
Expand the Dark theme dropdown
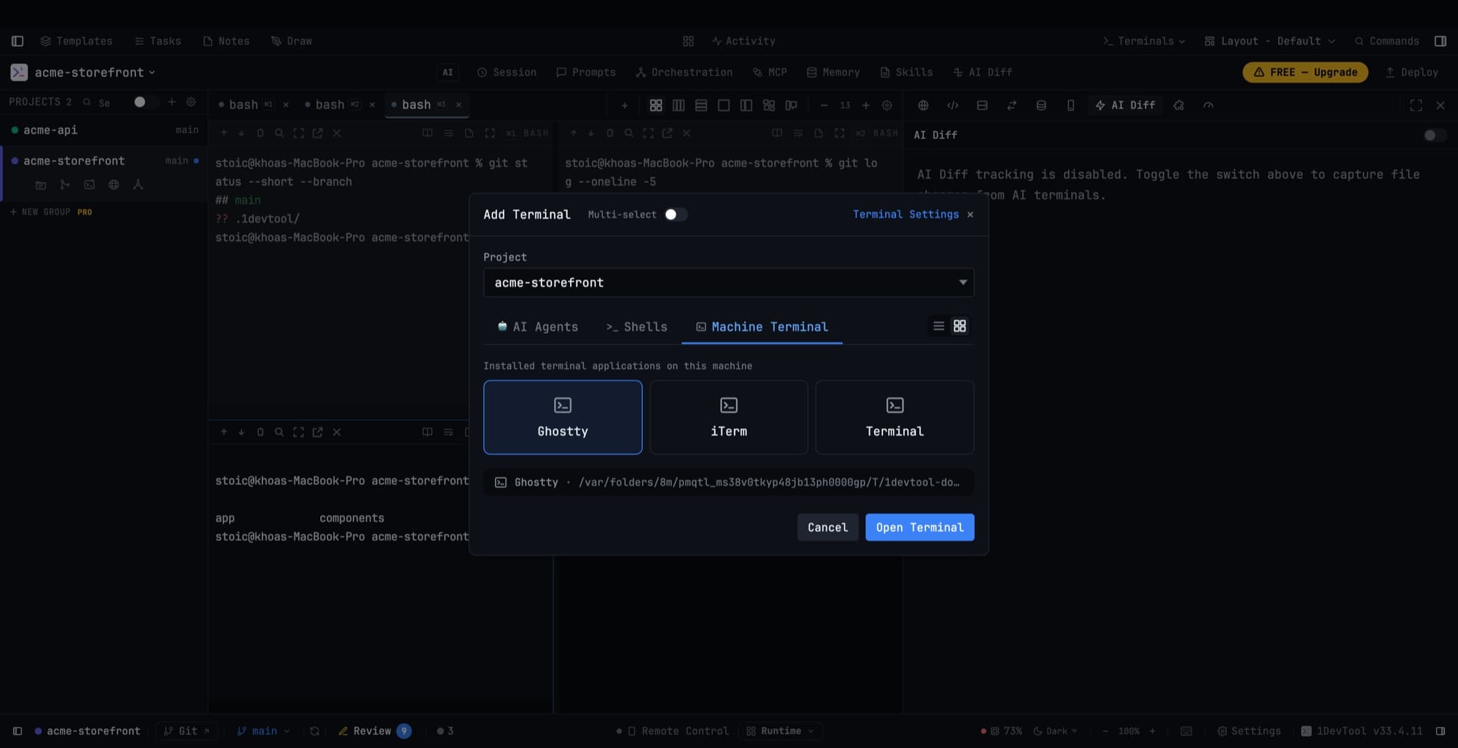tap(1055, 731)
